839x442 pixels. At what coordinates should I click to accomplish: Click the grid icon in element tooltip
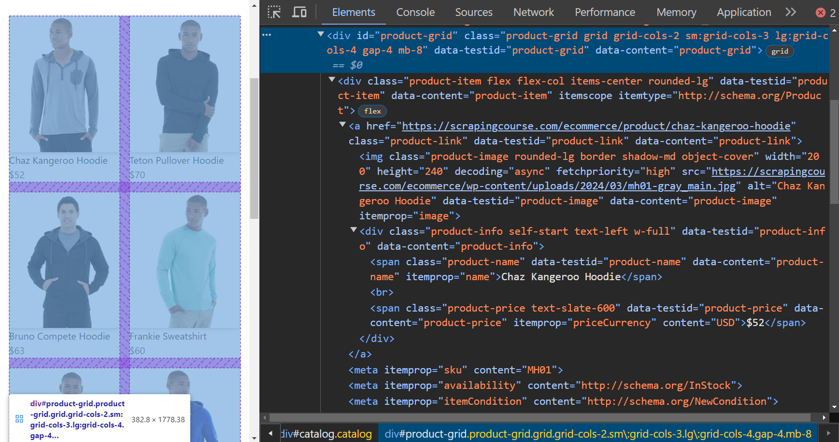[19, 419]
